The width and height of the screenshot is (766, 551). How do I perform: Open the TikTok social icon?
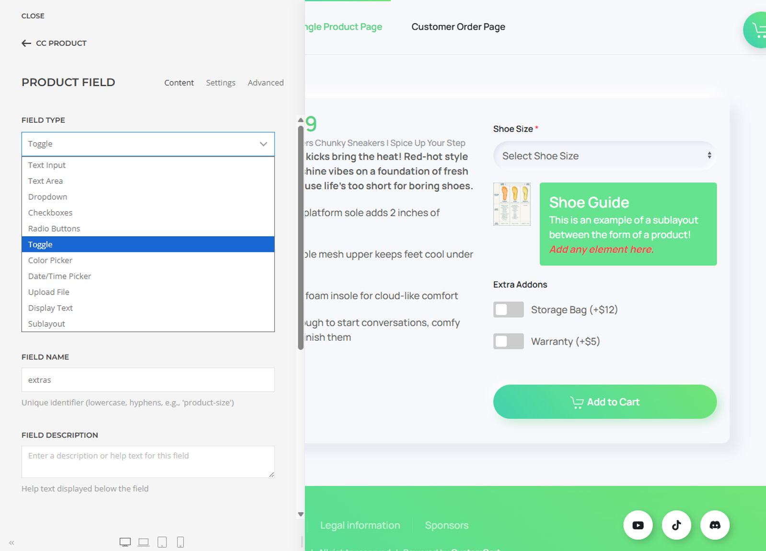point(676,525)
